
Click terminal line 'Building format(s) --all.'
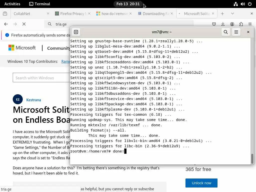tap(98, 130)
